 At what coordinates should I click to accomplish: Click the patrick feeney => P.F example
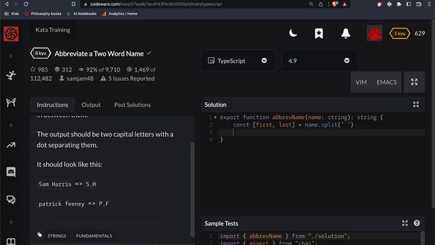coord(73,204)
